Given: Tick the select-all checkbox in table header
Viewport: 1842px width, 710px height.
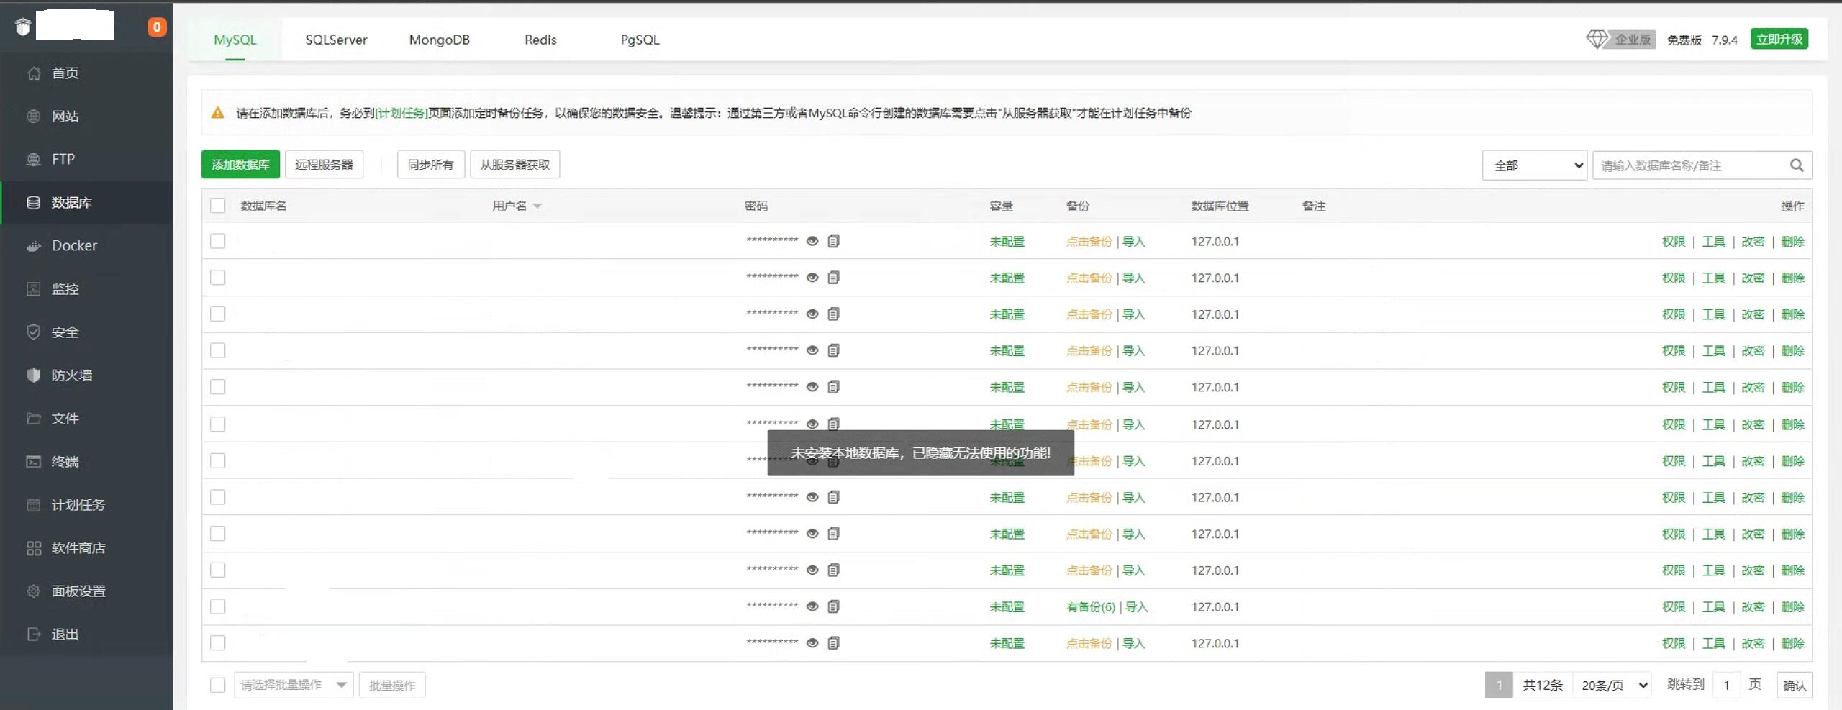Looking at the screenshot, I should coord(218,206).
